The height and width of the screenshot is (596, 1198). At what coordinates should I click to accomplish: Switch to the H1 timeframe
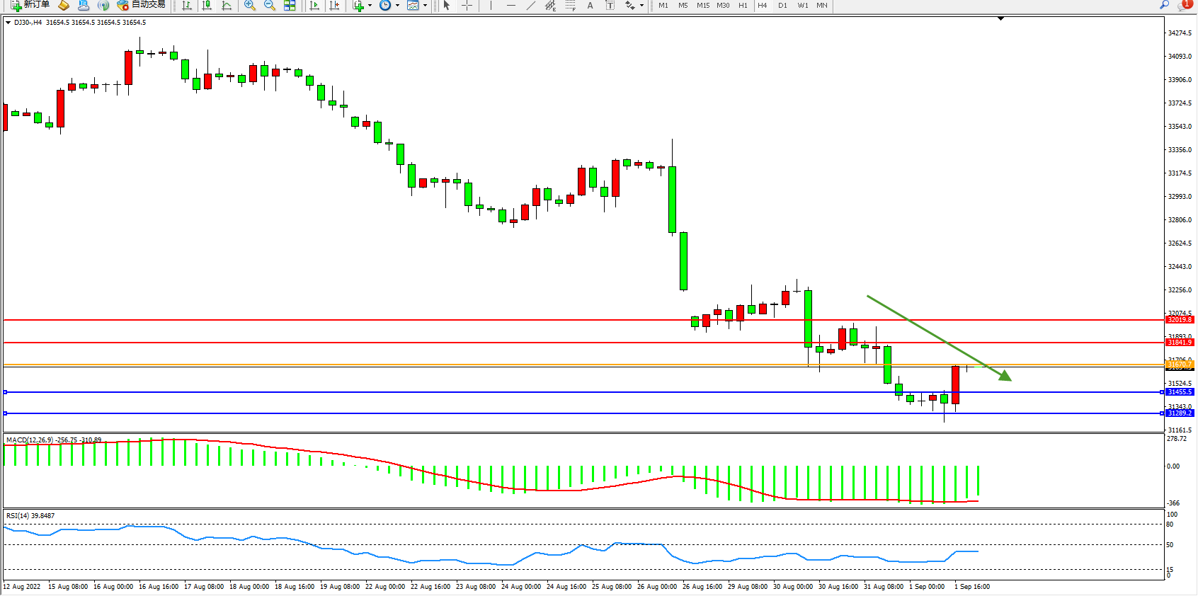(743, 5)
